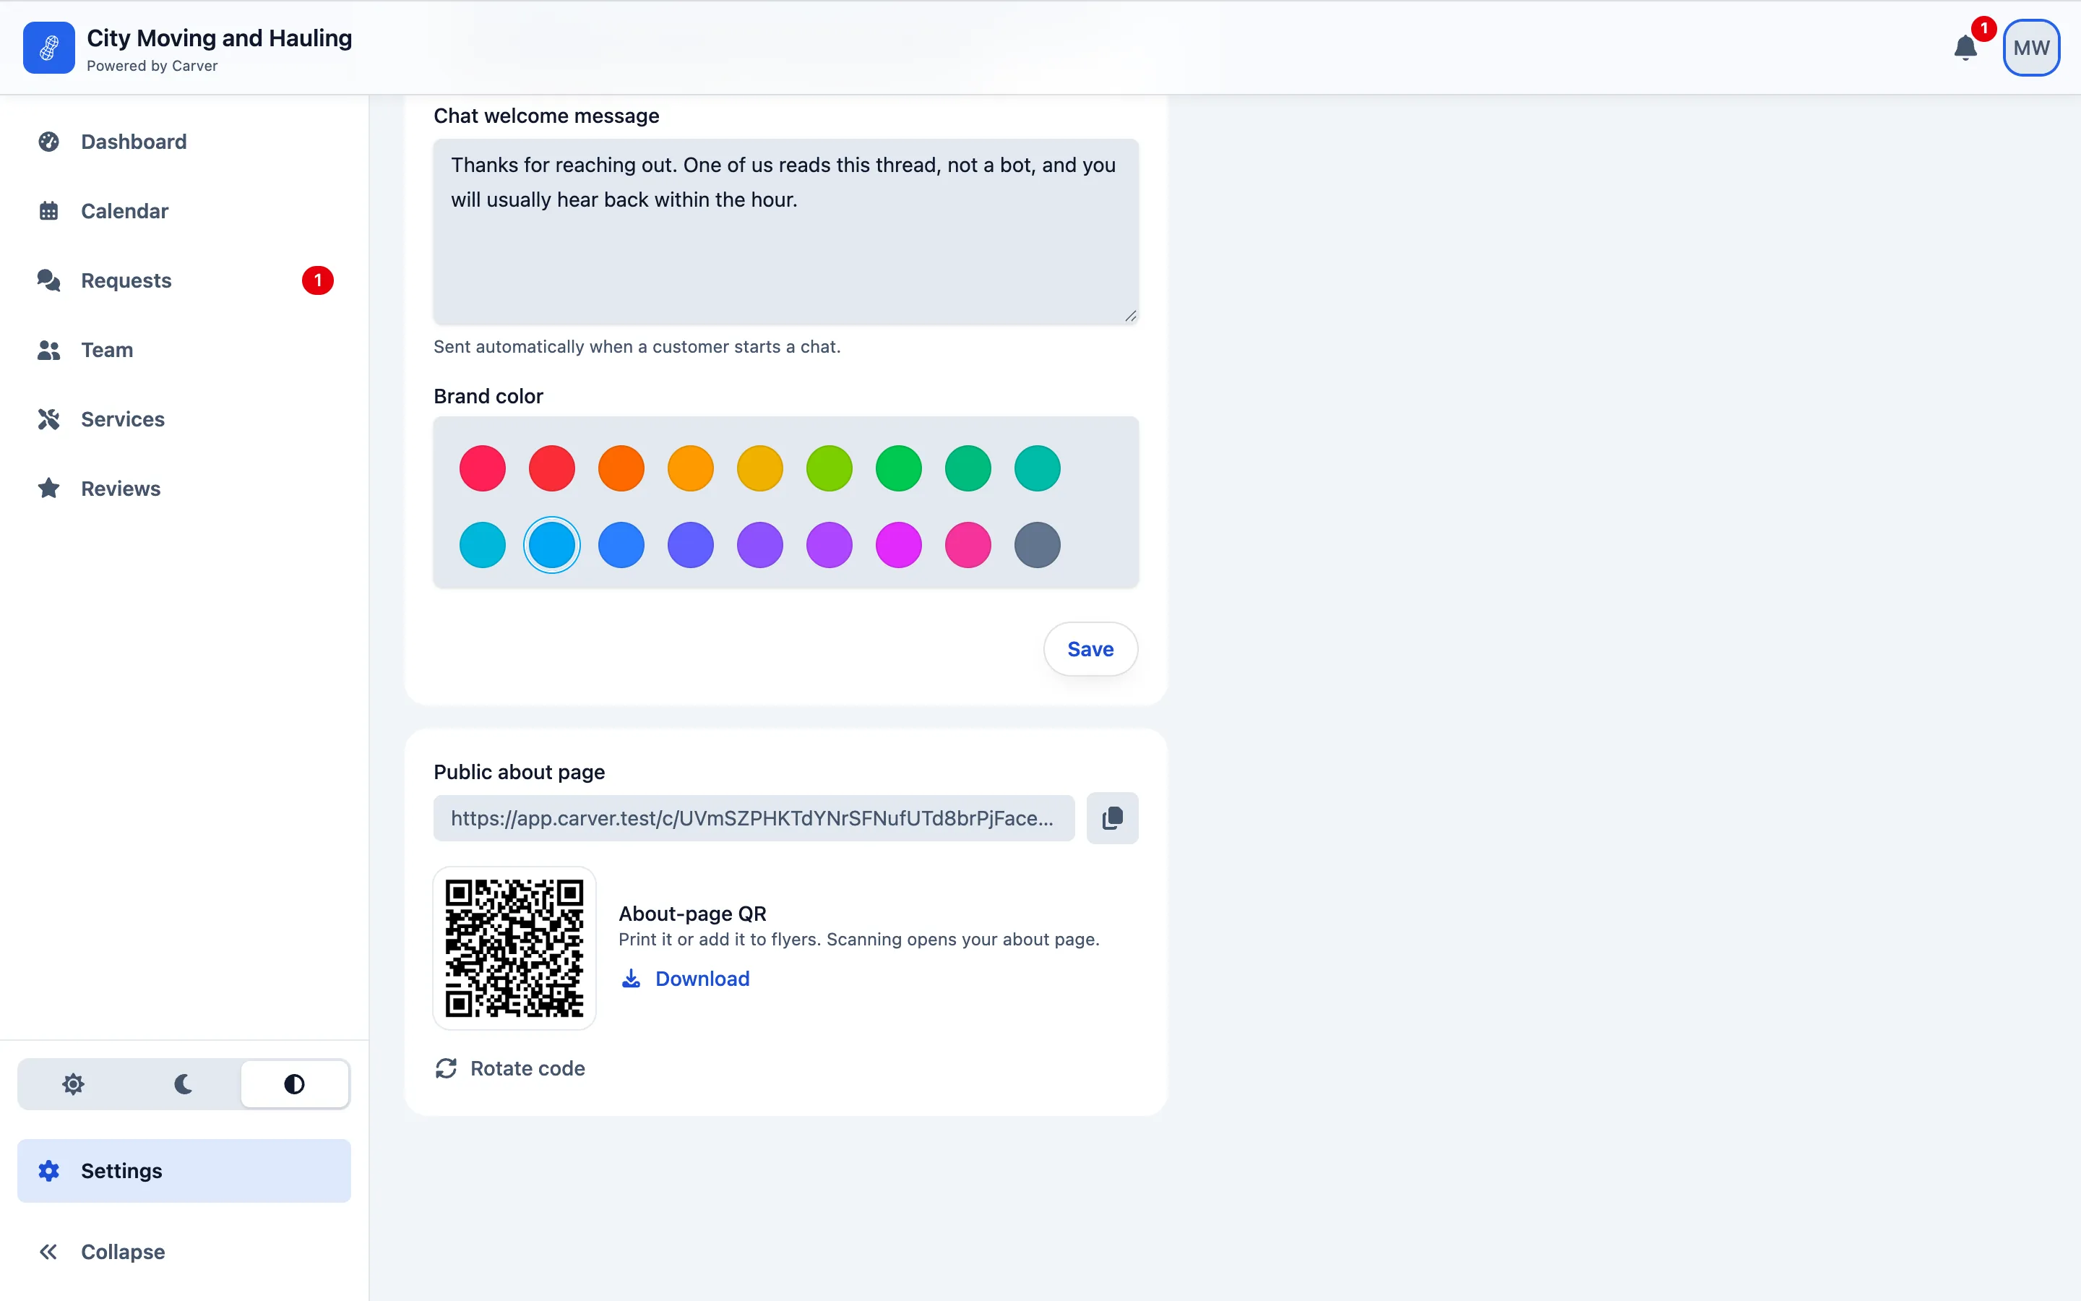Save the branding settings

(x=1090, y=649)
